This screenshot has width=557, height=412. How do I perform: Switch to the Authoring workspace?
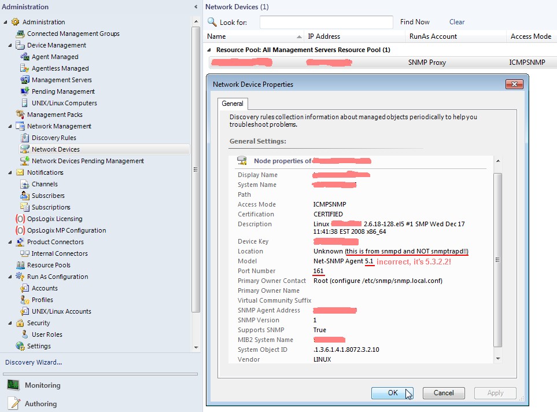coord(41,404)
